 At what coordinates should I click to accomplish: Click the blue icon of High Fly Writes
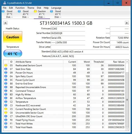coord(6,95)
